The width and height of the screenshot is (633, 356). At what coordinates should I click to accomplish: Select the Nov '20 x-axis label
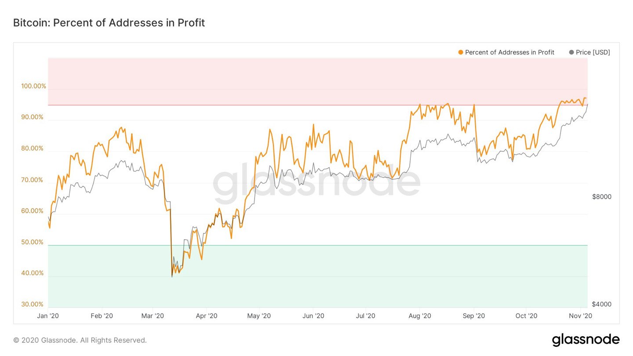(x=581, y=316)
